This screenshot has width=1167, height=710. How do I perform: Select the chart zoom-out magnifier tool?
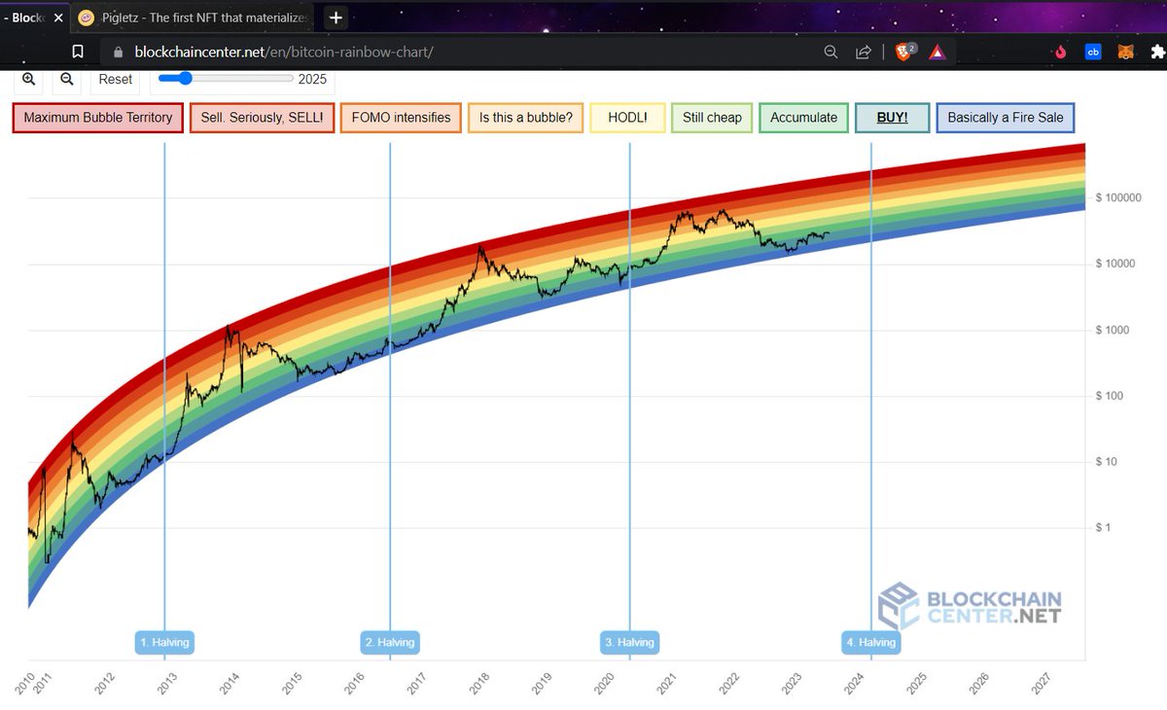(65, 79)
